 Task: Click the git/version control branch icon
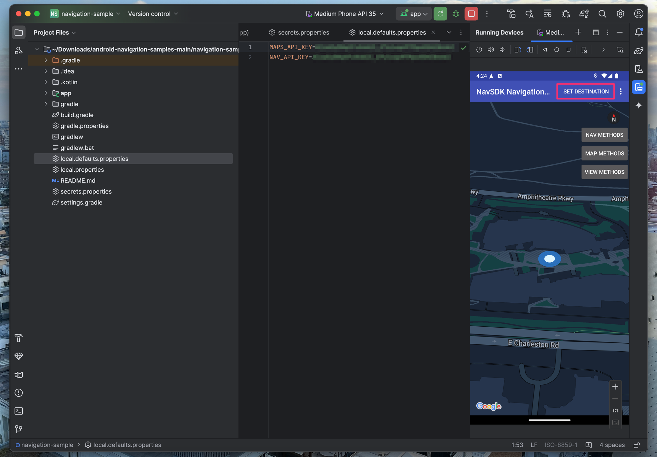click(18, 428)
